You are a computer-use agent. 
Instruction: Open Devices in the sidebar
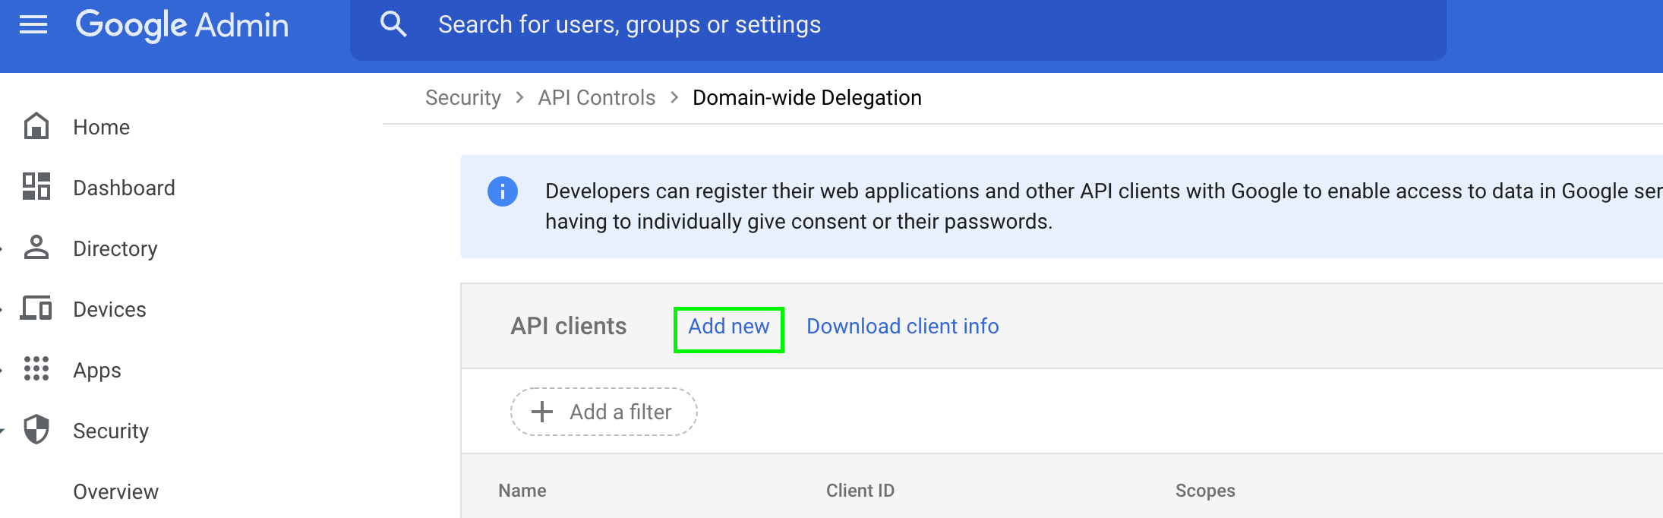(x=110, y=309)
